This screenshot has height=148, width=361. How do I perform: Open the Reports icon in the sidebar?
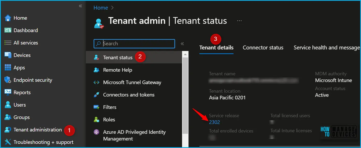[x=8, y=92]
